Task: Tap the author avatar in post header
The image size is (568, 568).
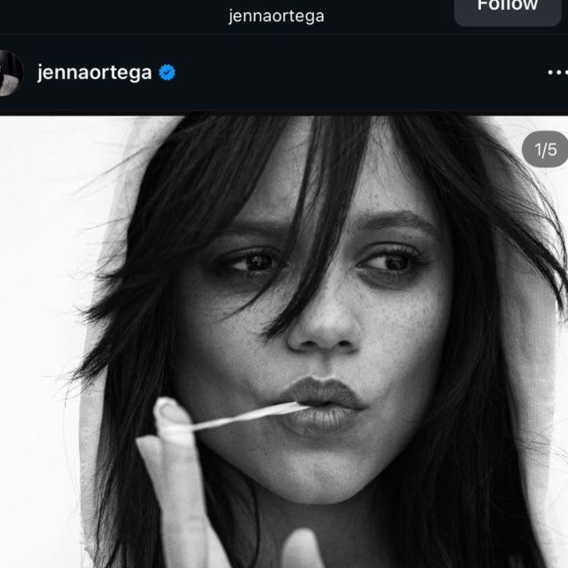Action: tap(11, 73)
